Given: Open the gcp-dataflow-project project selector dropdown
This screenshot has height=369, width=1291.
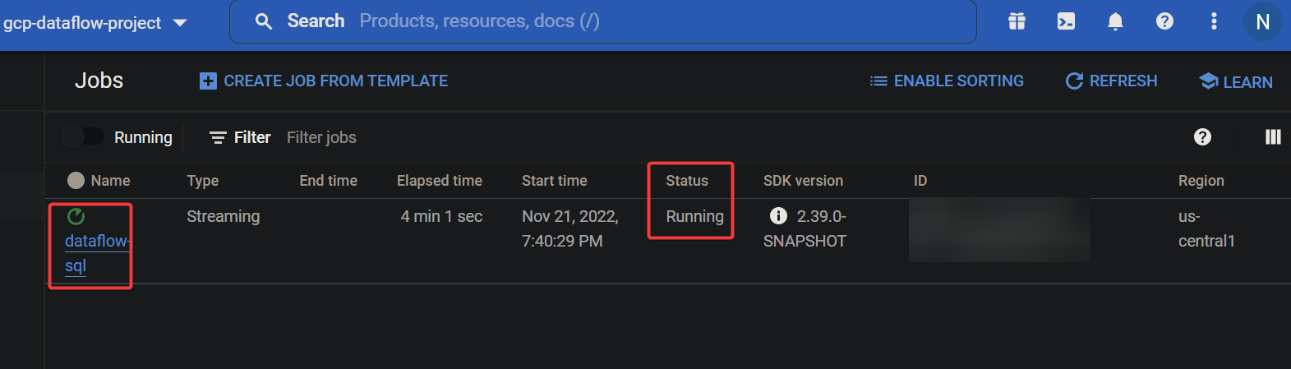Looking at the screenshot, I should coord(95,23).
